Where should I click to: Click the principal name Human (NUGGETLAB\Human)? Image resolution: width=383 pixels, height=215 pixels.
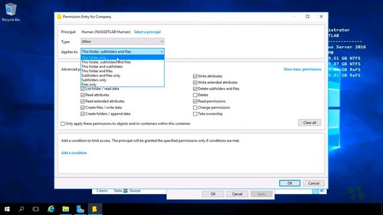click(106, 32)
